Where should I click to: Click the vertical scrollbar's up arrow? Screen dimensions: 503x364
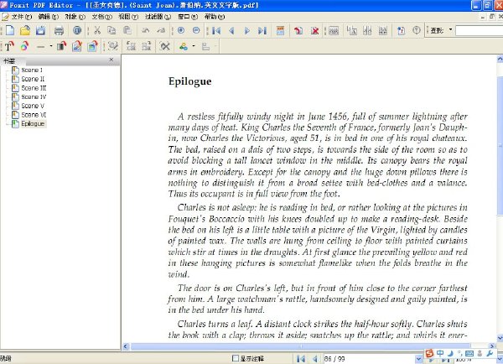500,59
